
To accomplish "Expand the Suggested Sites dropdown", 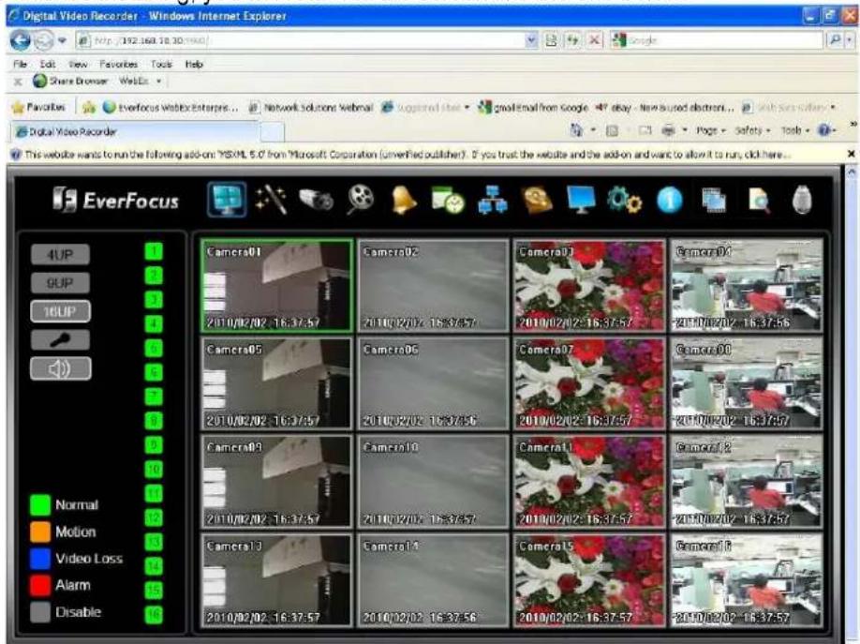I will click(467, 108).
